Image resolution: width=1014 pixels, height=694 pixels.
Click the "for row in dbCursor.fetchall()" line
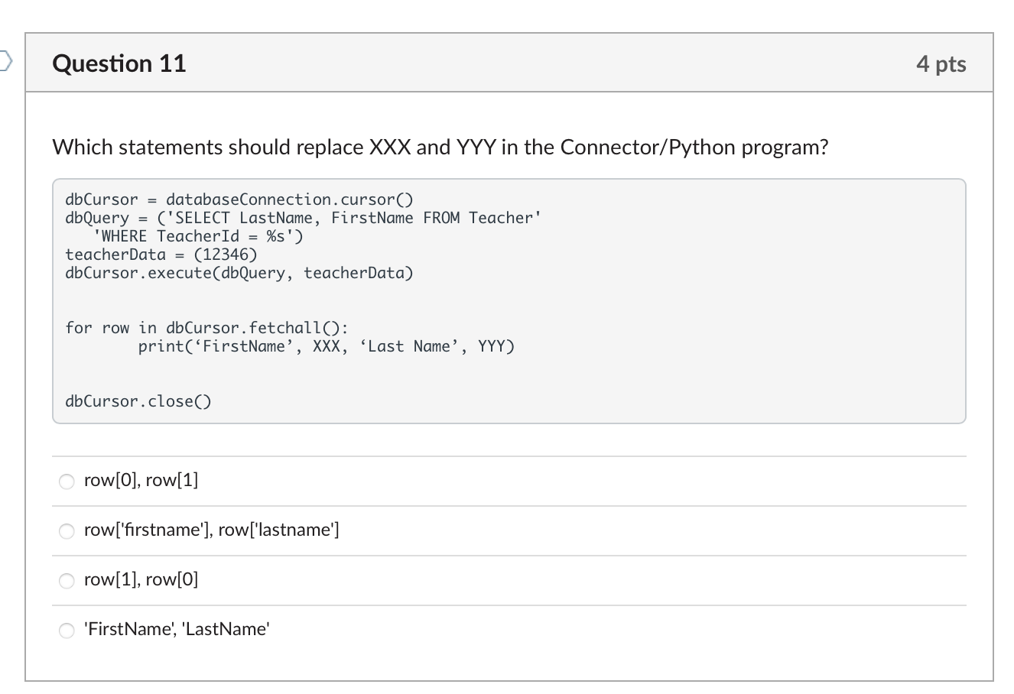[206, 328]
